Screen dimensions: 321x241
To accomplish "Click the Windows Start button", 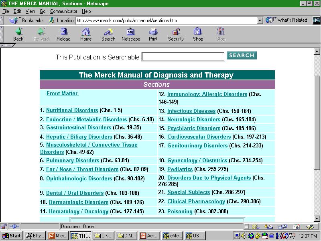I will click(x=12, y=236).
